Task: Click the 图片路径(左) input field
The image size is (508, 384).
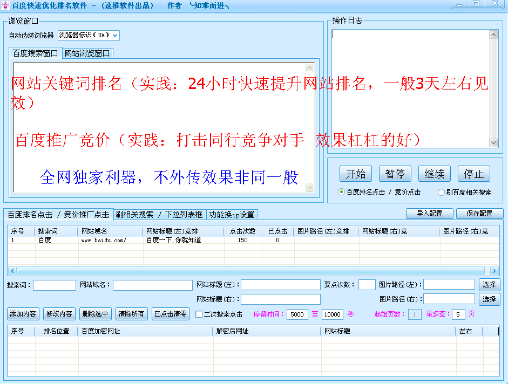Action: [449, 285]
